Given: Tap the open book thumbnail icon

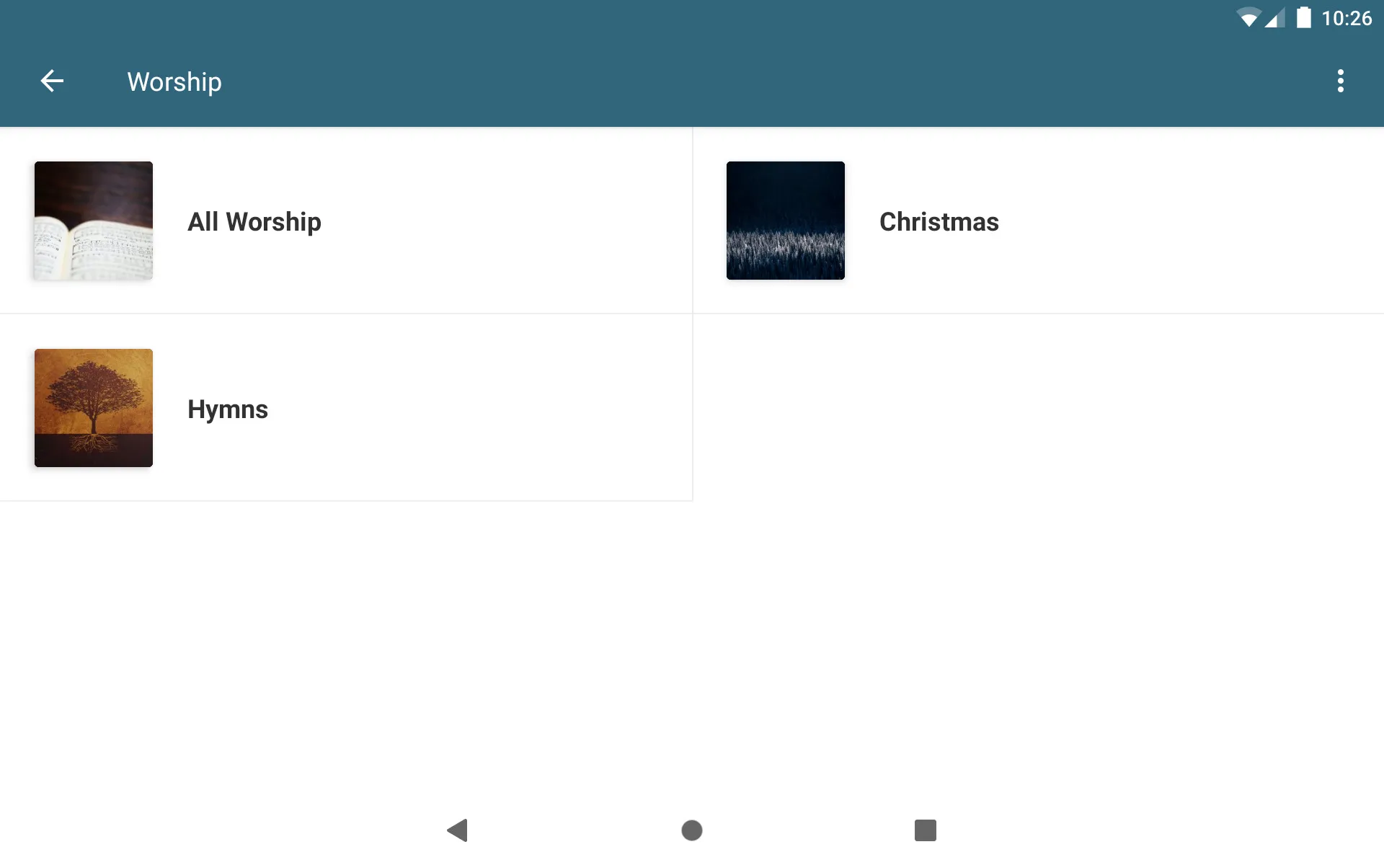Looking at the screenshot, I should click(93, 221).
